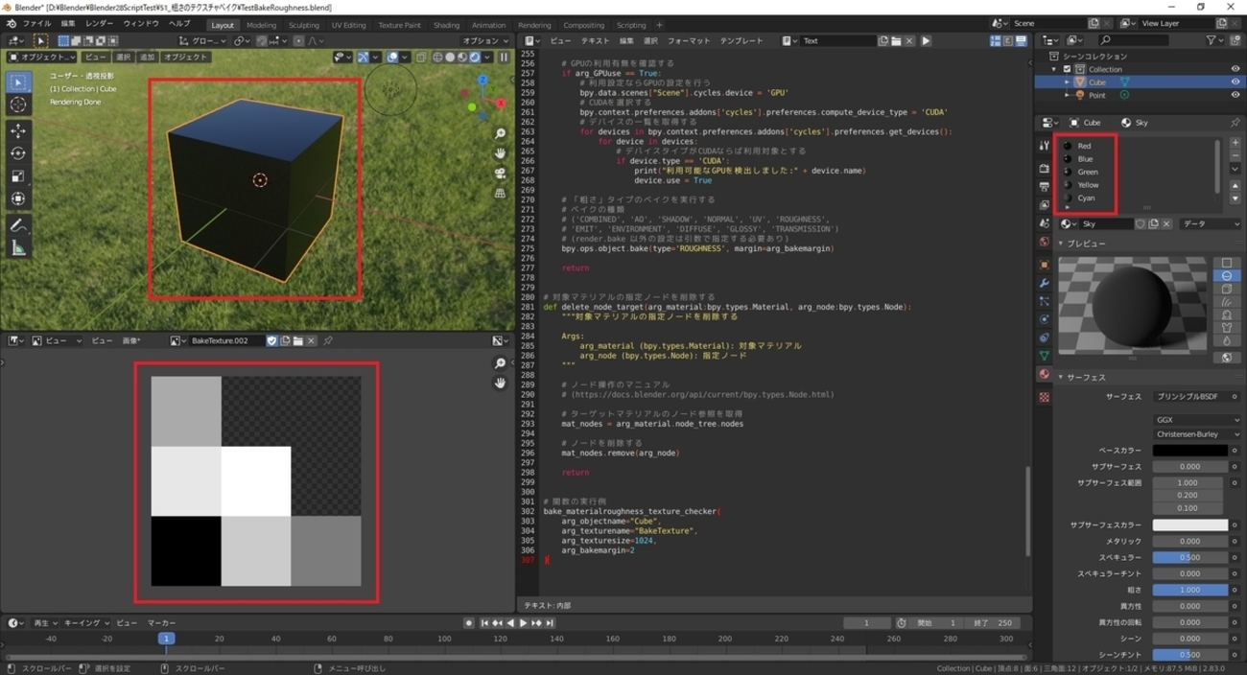Create a new text file with 新規 button
The width and height of the screenshot is (1247, 675).
point(883,40)
